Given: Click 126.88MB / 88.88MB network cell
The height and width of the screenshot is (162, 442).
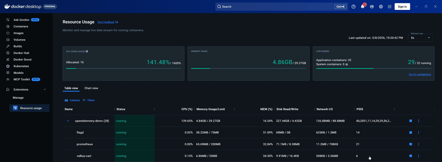Looking at the screenshot, I should [330, 120].
